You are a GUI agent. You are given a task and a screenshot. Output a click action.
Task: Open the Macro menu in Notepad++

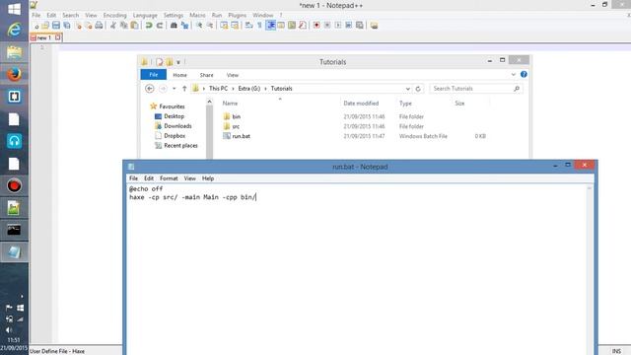[x=197, y=15]
